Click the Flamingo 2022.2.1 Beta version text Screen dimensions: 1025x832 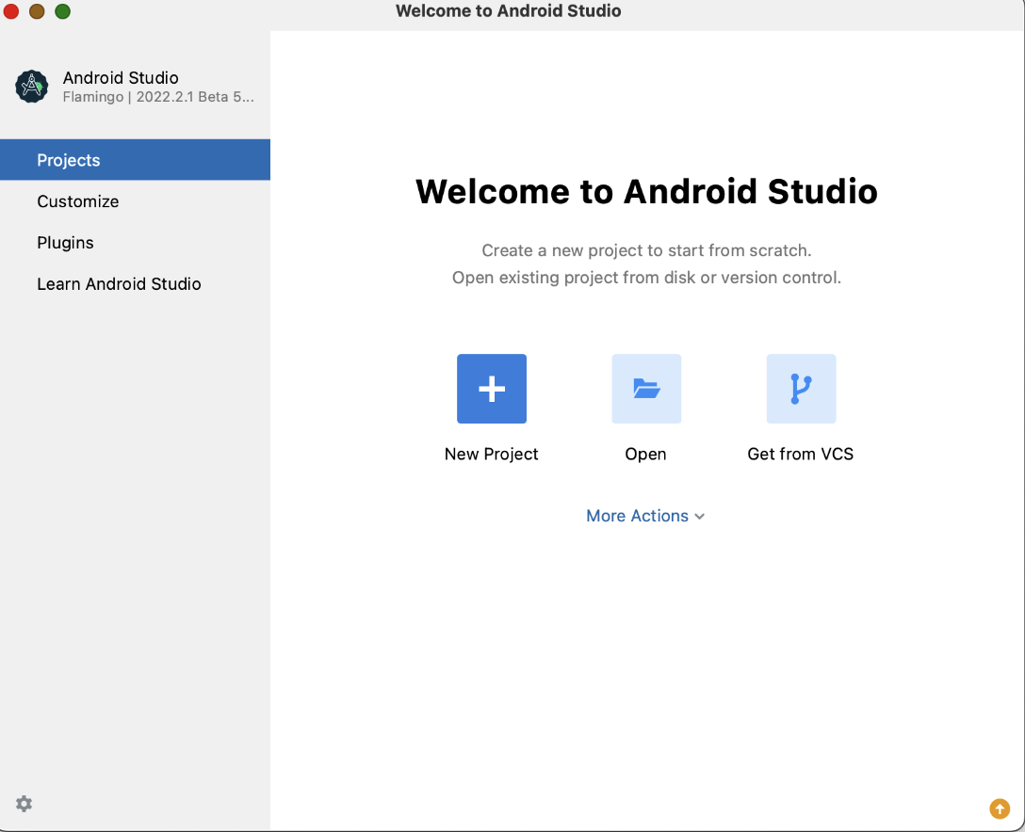pyautogui.click(x=158, y=97)
